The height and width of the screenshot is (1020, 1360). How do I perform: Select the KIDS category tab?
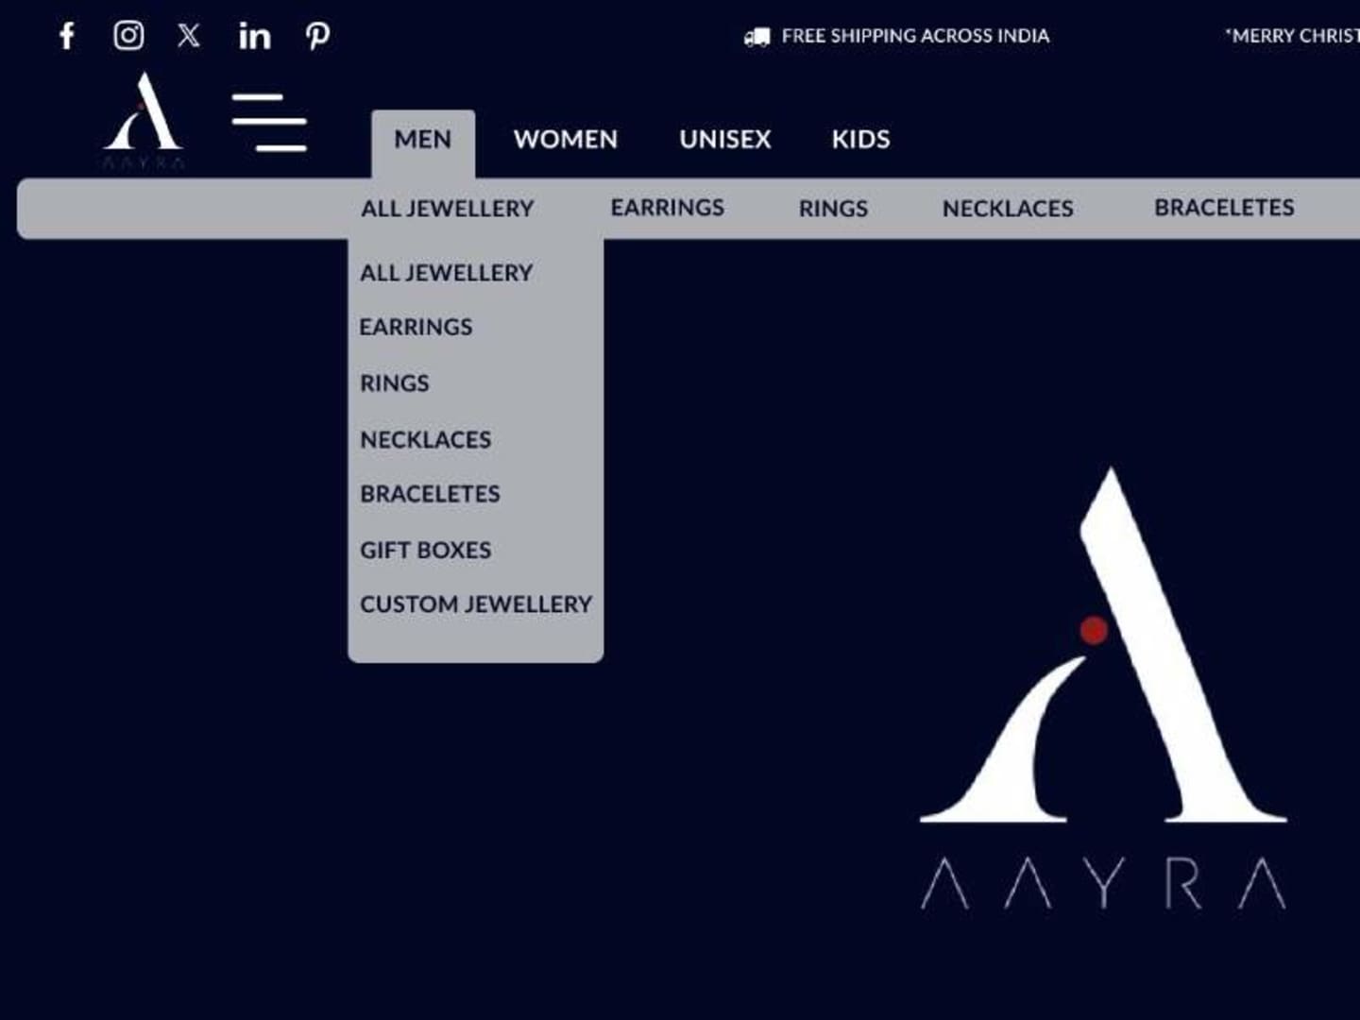tap(860, 140)
